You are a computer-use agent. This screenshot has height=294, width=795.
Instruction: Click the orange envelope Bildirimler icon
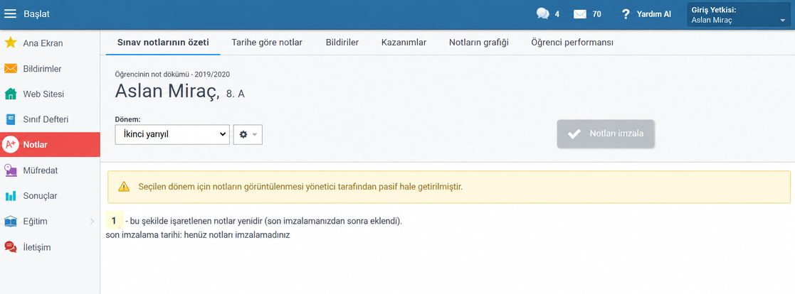pyautogui.click(x=10, y=68)
